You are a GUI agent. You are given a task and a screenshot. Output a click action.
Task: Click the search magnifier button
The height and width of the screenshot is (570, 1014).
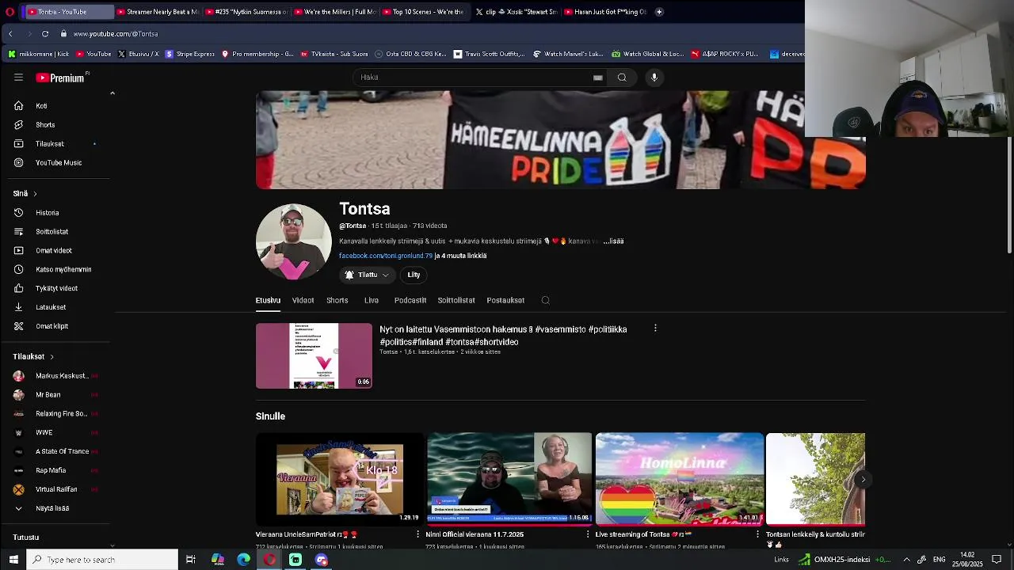[622, 78]
